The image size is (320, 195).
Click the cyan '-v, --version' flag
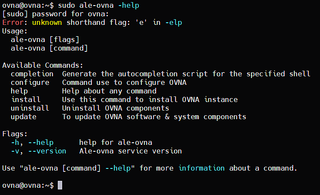pyautogui.click(x=39, y=151)
